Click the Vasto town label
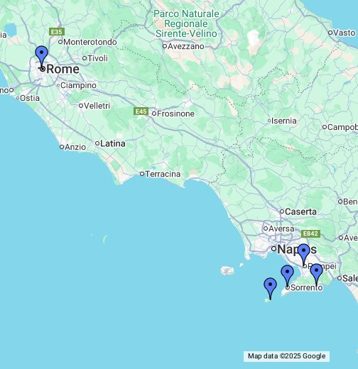This screenshot has height=369, width=358. coord(345,33)
